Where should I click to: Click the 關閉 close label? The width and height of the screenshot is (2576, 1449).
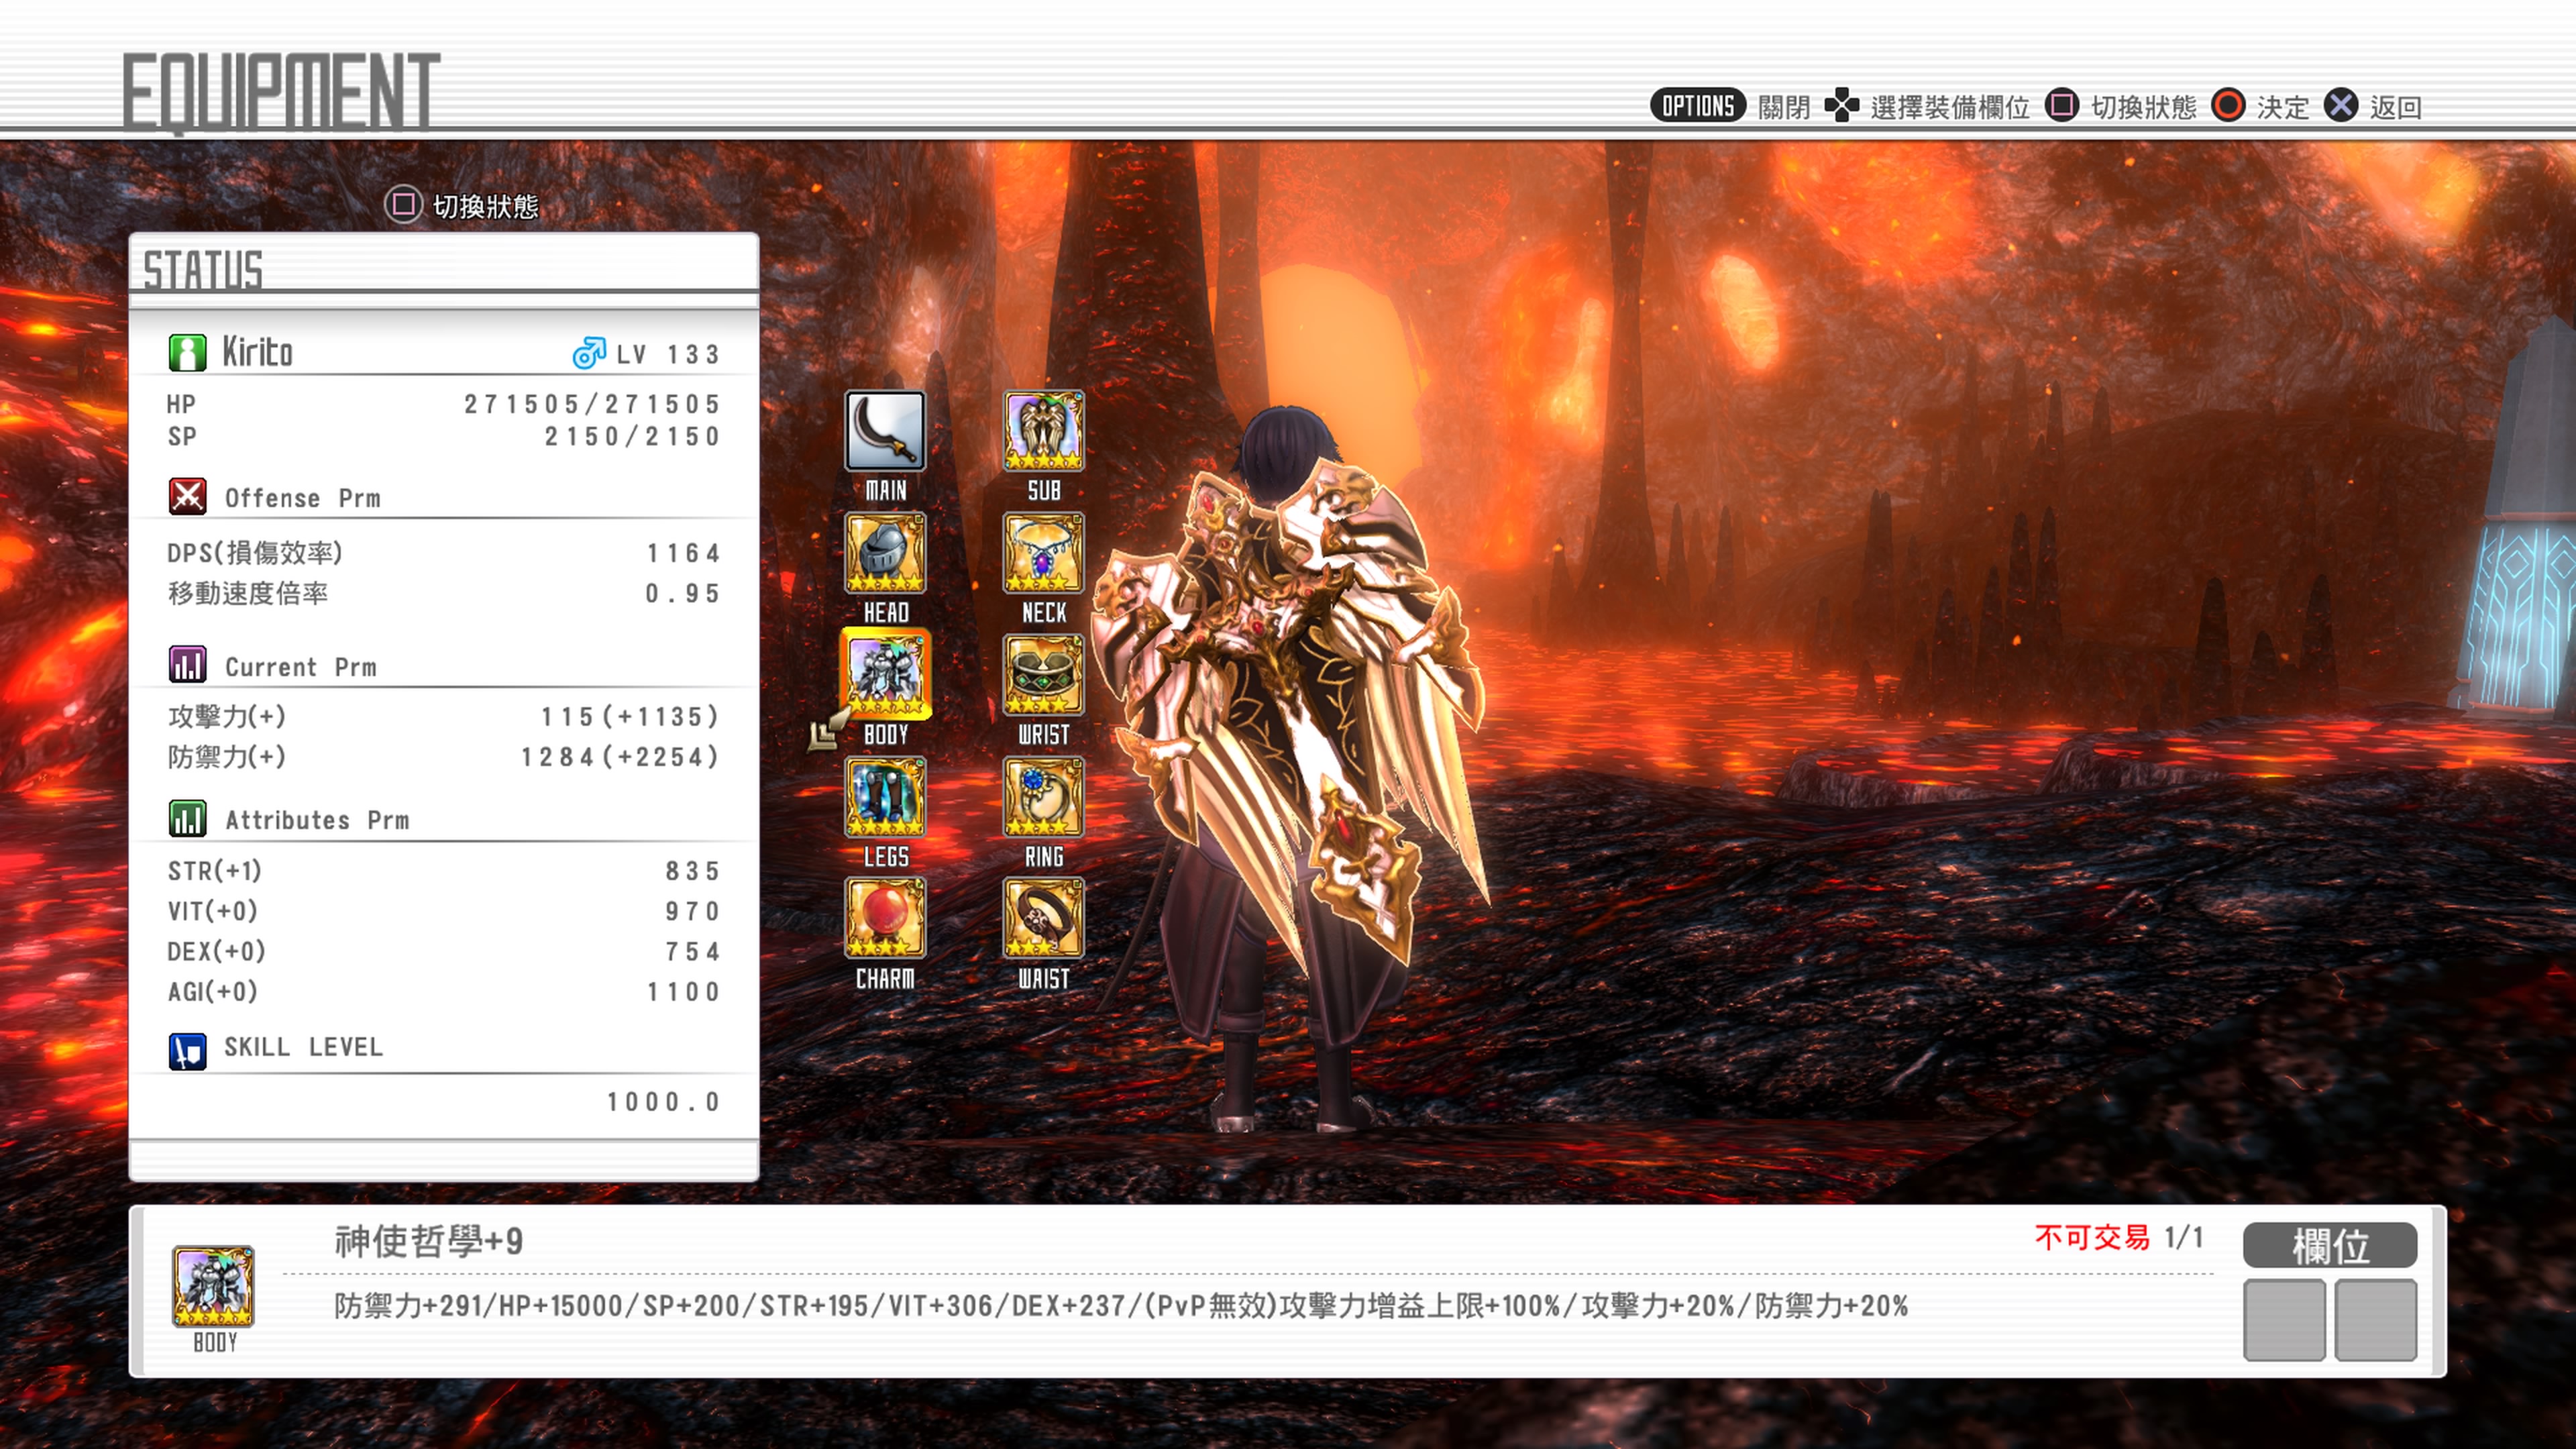coord(1784,107)
